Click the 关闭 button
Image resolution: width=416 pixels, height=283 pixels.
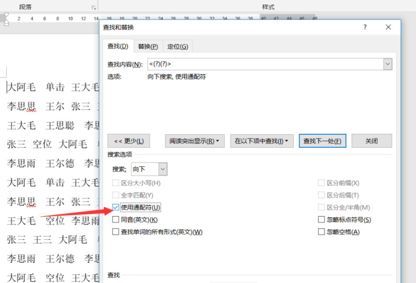point(372,141)
